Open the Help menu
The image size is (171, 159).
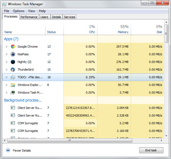(x=42, y=11)
